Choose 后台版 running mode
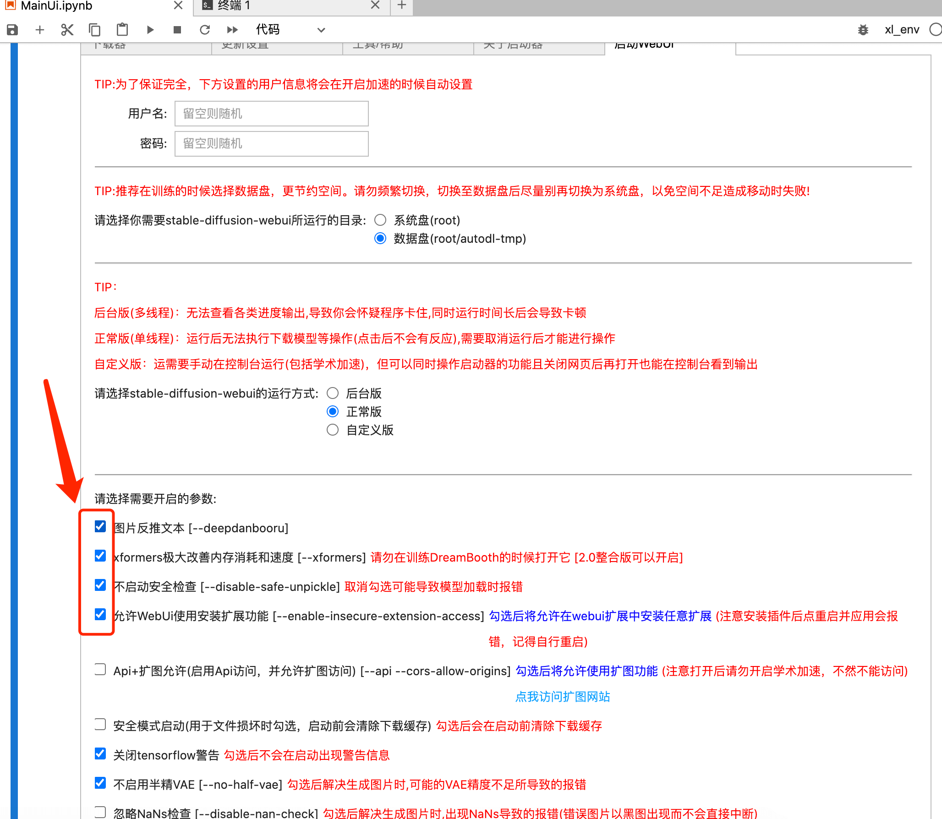 [333, 393]
